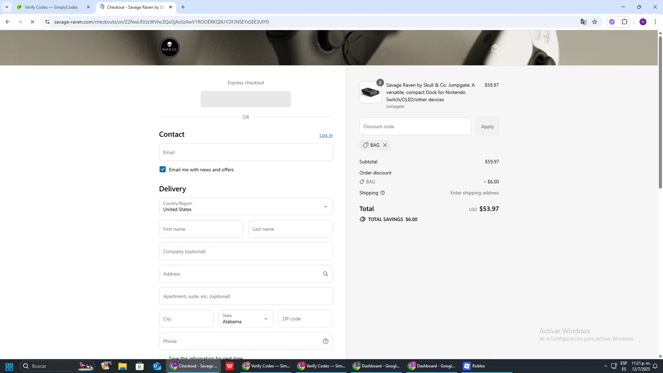This screenshot has width=663, height=373.
Task: Close the Verify Codes tab
Action: click(88, 7)
